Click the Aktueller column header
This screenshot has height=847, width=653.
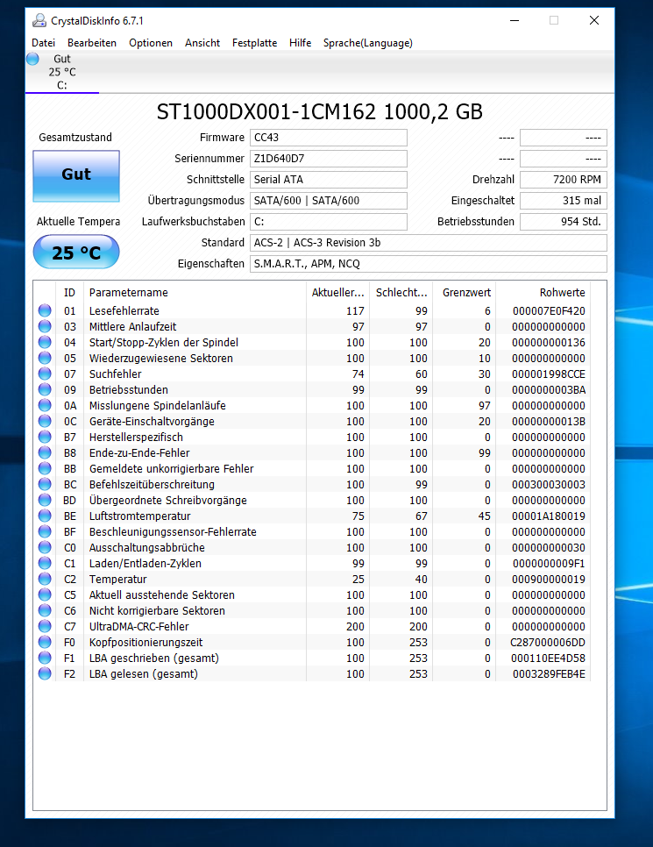(338, 292)
